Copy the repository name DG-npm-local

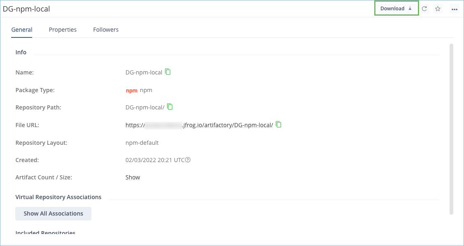pyautogui.click(x=168, y=72)
